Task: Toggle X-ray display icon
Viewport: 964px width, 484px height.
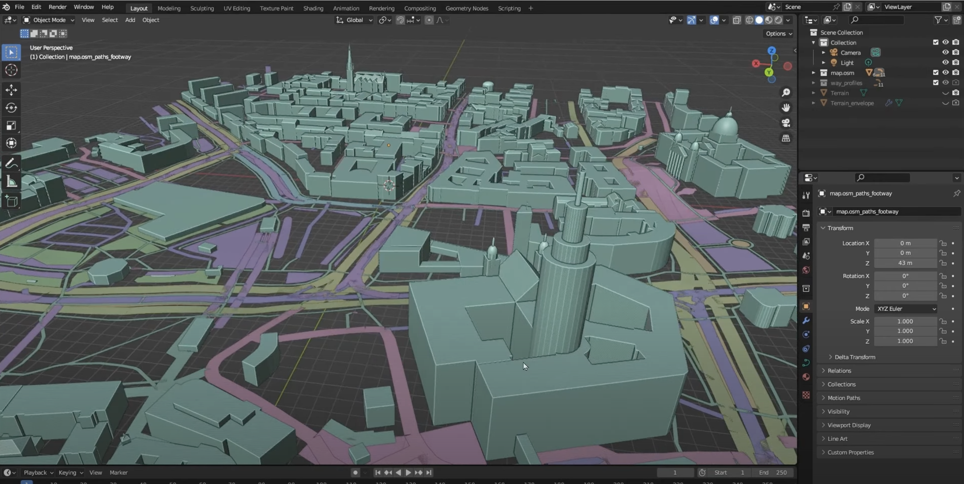Action: (736, 20)
